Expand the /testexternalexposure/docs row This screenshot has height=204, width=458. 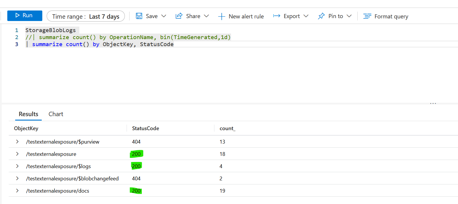click(17, 191)
